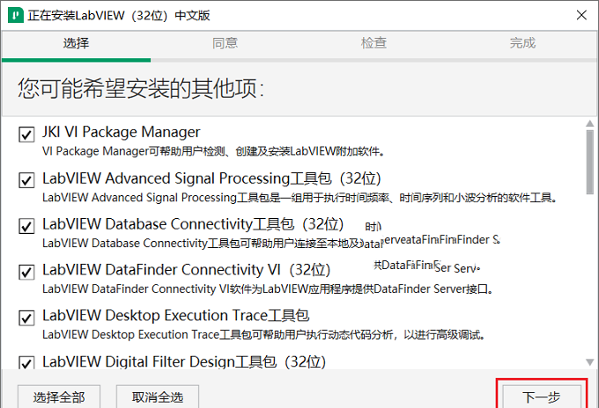Select the JKI VI Package Manager title
Image resolution: width=599 pixels, height=408 pixels.
point(121,132)
